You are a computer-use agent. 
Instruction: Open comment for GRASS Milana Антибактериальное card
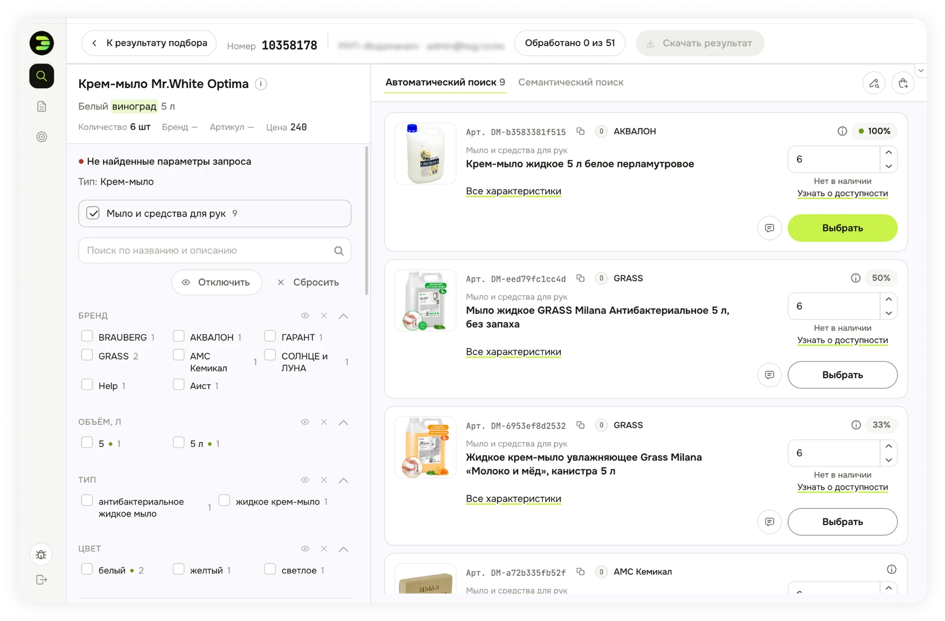coord(769,375)
